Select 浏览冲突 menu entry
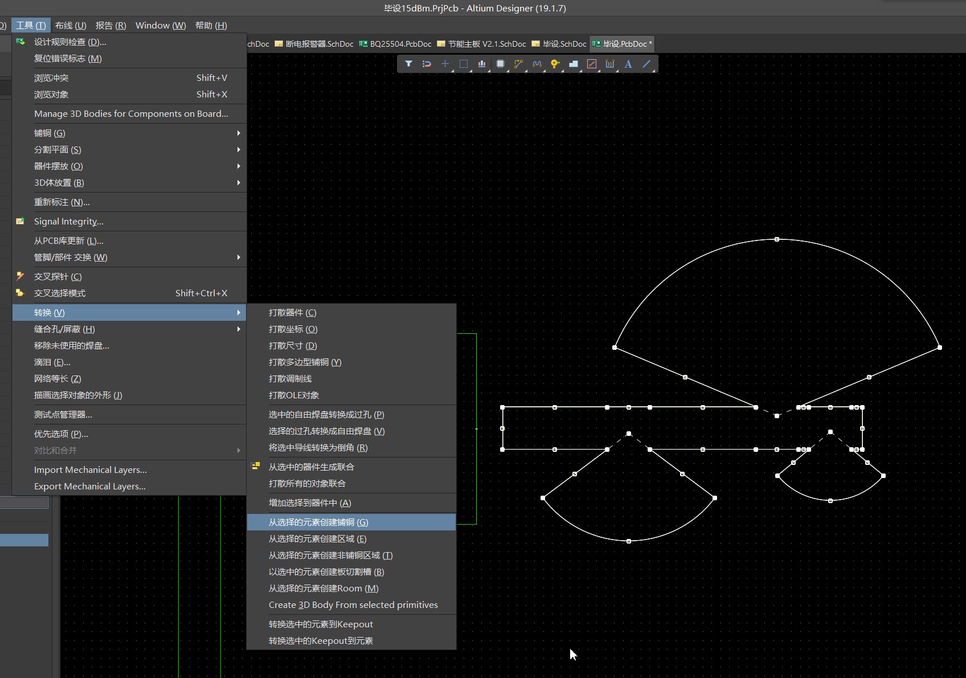966x678 pixels. 129,78
